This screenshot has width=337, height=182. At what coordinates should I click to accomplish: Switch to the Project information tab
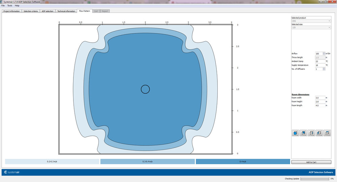coord(11,11)
